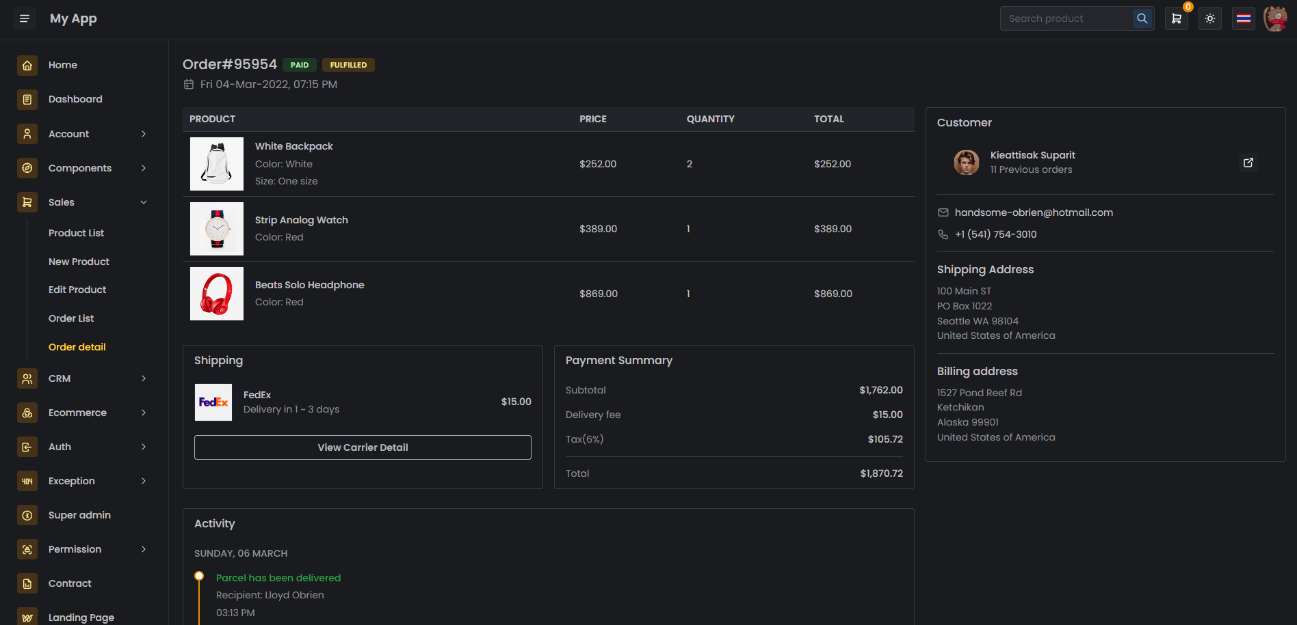1297x625 pixels.
Task: Click customer name Kieattisak Suparit
Action: 1033,155
